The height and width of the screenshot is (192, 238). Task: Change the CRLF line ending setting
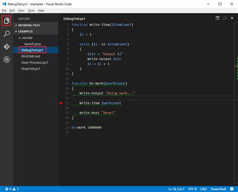point(203,189)
